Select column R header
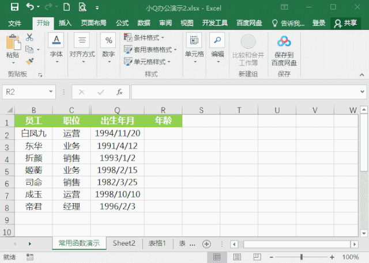This screenshot has width=369, height=263. click(163, 110)
